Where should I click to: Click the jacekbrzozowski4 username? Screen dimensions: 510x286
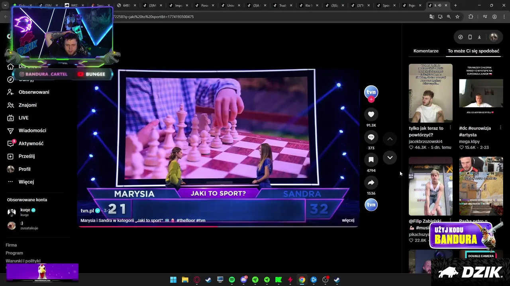pyautogui.click(x=426, y=141)
